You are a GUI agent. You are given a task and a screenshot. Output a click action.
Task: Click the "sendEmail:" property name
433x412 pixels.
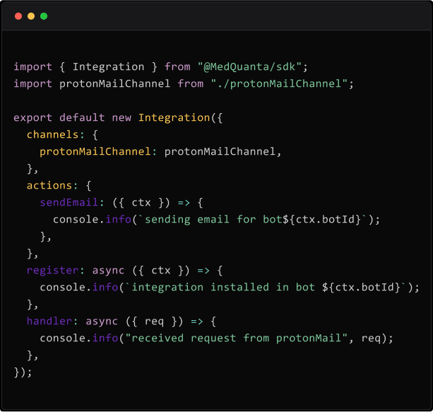[72, 203]
